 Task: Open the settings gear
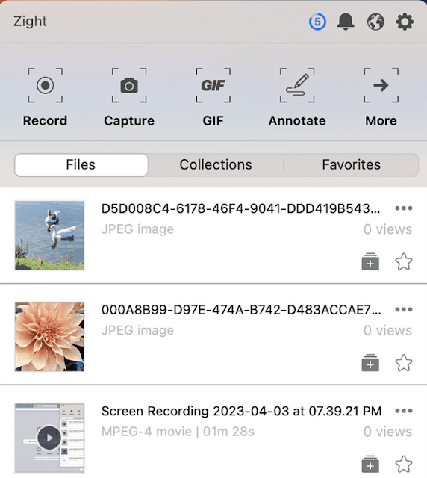tap(405, 22)
